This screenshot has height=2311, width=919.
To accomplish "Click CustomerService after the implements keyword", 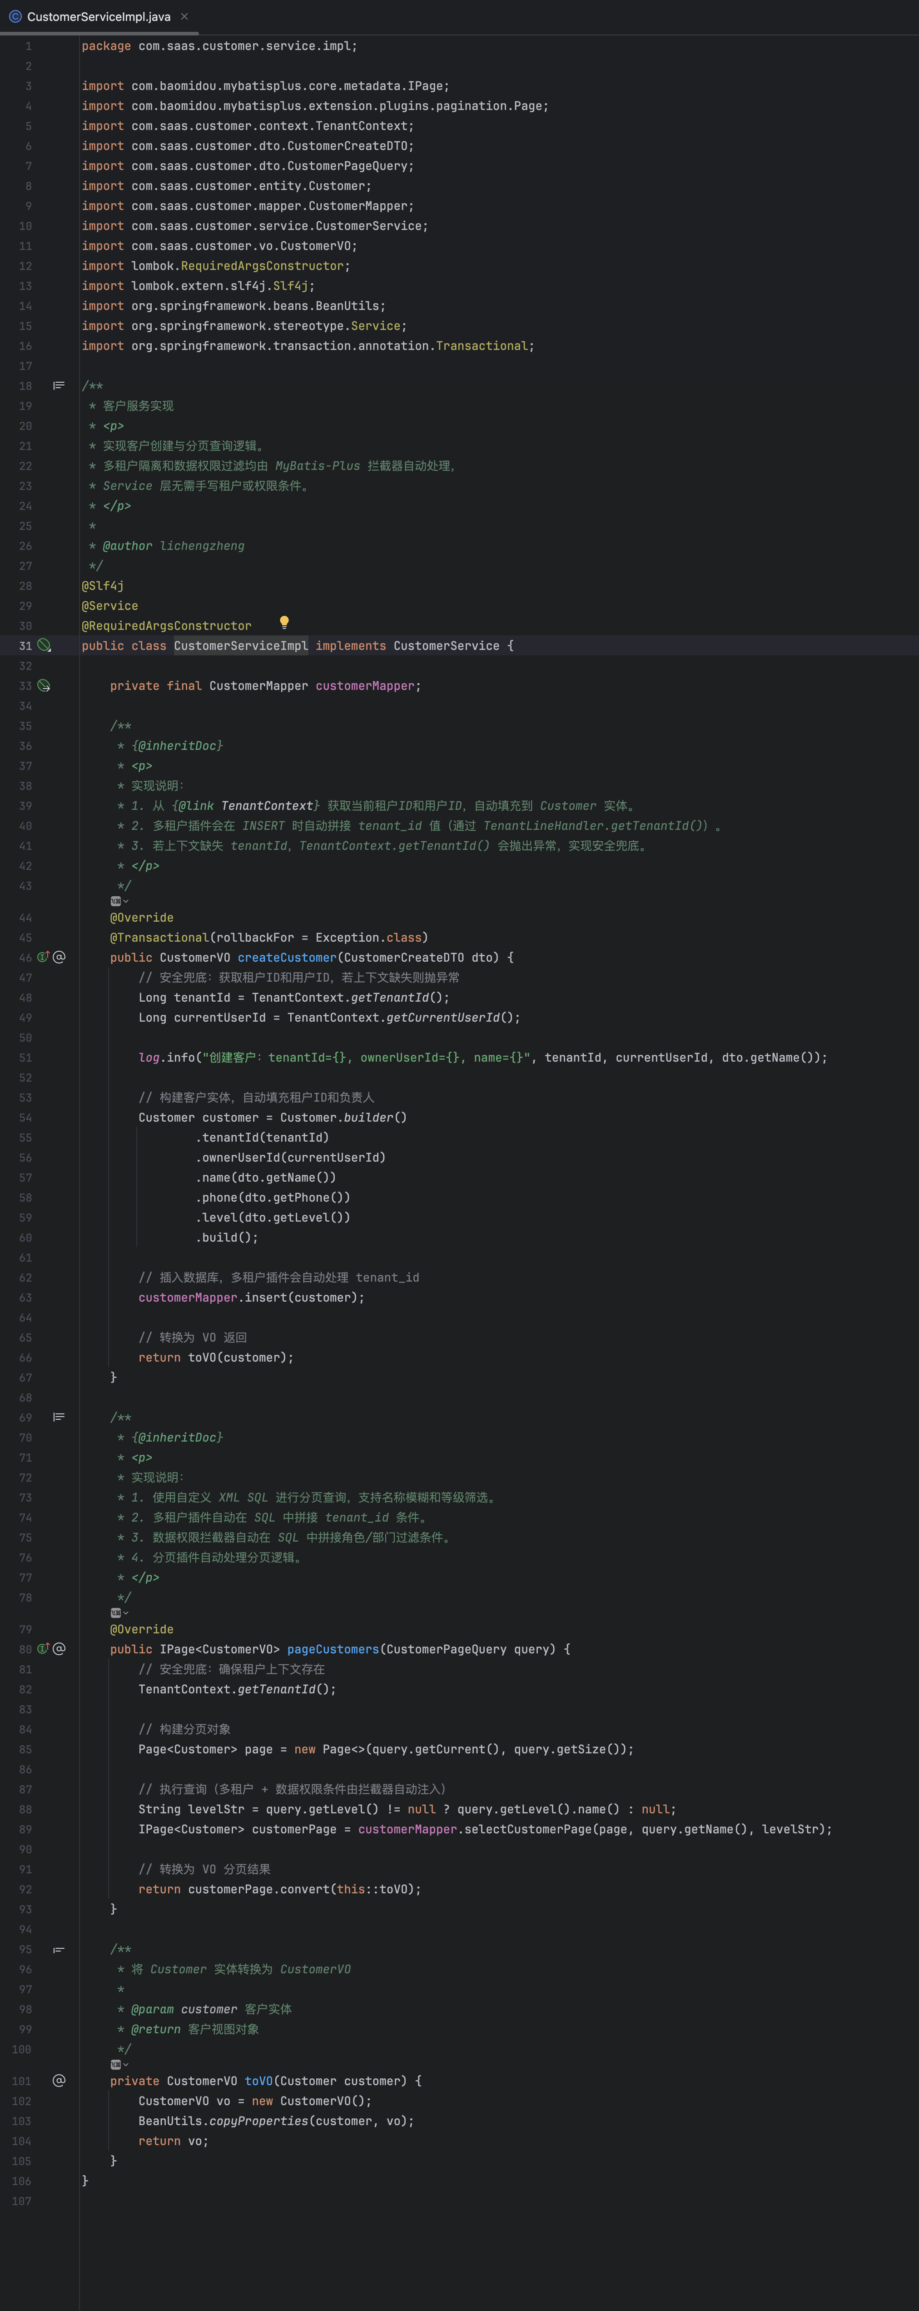I will (x=447, y=646).
